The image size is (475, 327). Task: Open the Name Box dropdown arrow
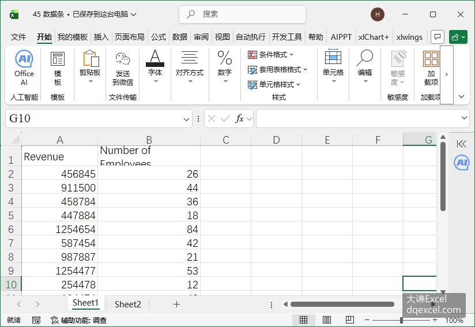click(186, 119)
